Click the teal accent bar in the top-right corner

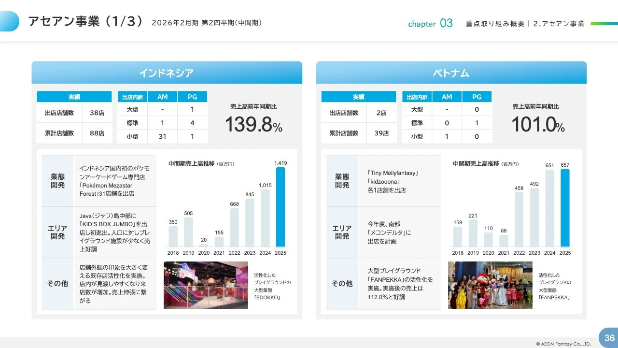coord(603,23)
